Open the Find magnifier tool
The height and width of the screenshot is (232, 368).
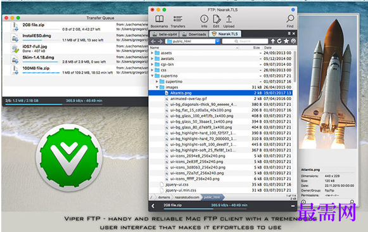[x=290, y=18]
